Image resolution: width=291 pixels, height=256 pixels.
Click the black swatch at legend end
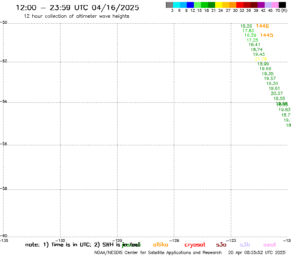[282, 5]
